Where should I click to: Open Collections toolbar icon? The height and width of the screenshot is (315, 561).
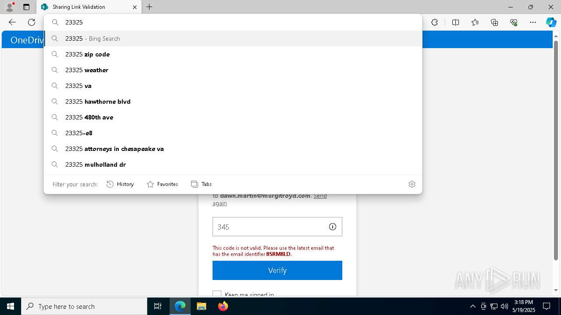tap(494, 22)
